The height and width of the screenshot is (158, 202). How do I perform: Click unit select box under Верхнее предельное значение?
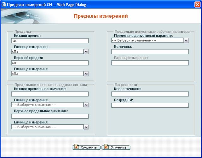click(x=47, y=127)
